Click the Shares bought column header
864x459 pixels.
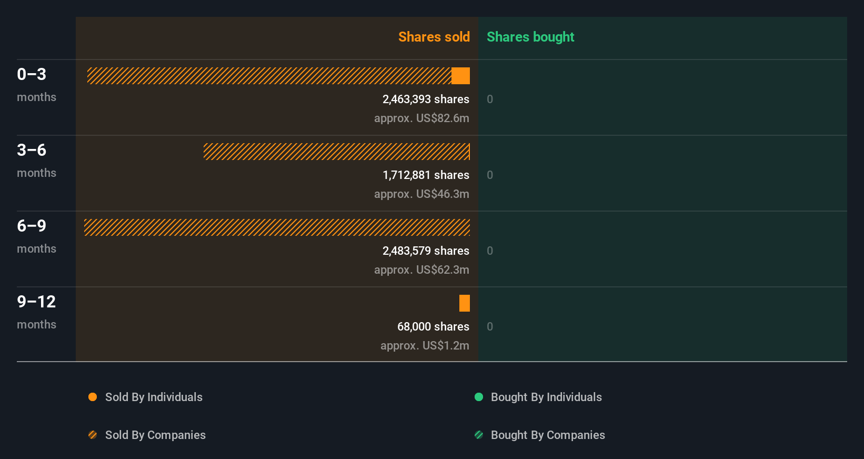pos(530,37)
